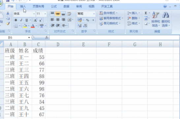Switch to the 开始 ribbon tab
This screenshot has width=180, height=119.
pos(11,6)
